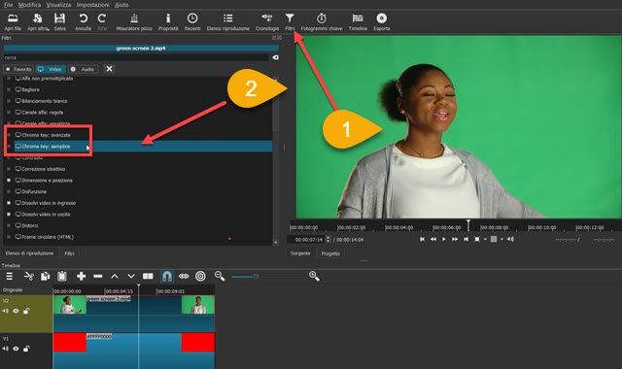Image resolution: width=622 pixels, height=369 pixels.
Task: Zoom in the timeline
Action: tap(314, 276)
